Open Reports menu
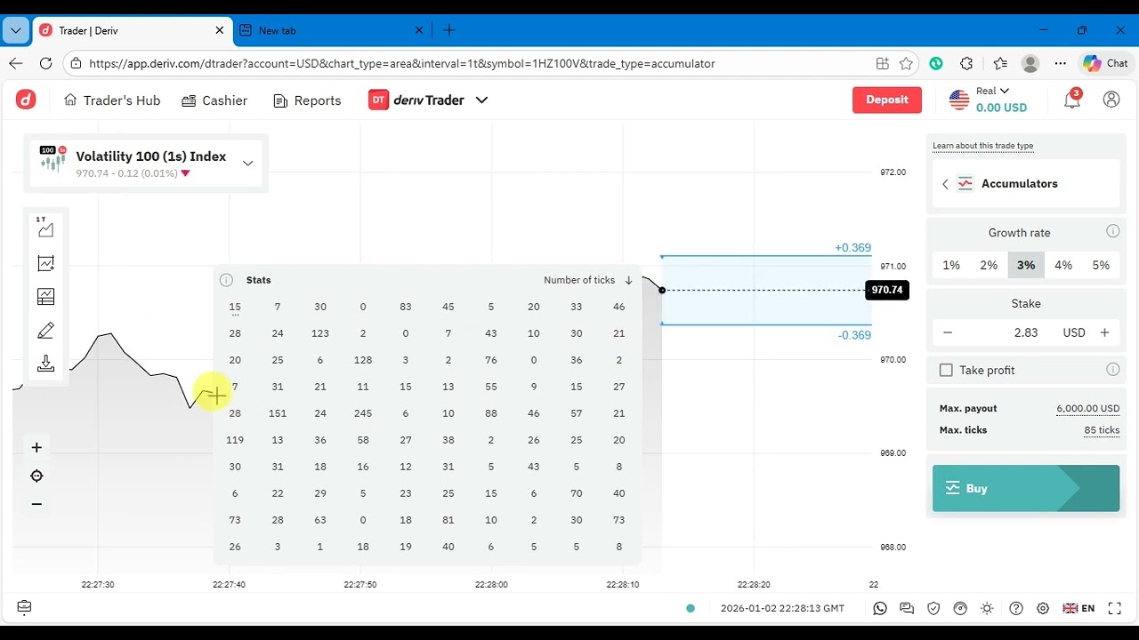This screenshot has width=1139, height=640. pos(307,100)
